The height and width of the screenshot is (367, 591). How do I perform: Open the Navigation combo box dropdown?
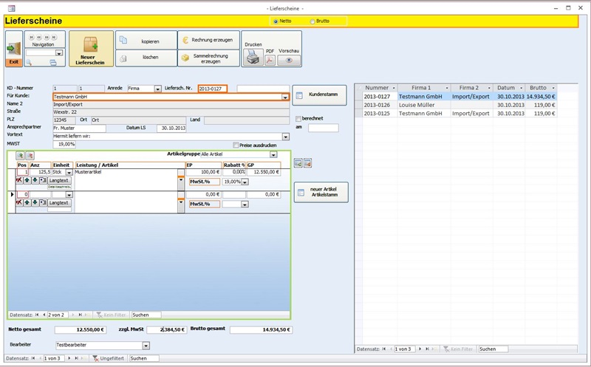point(59,53)
